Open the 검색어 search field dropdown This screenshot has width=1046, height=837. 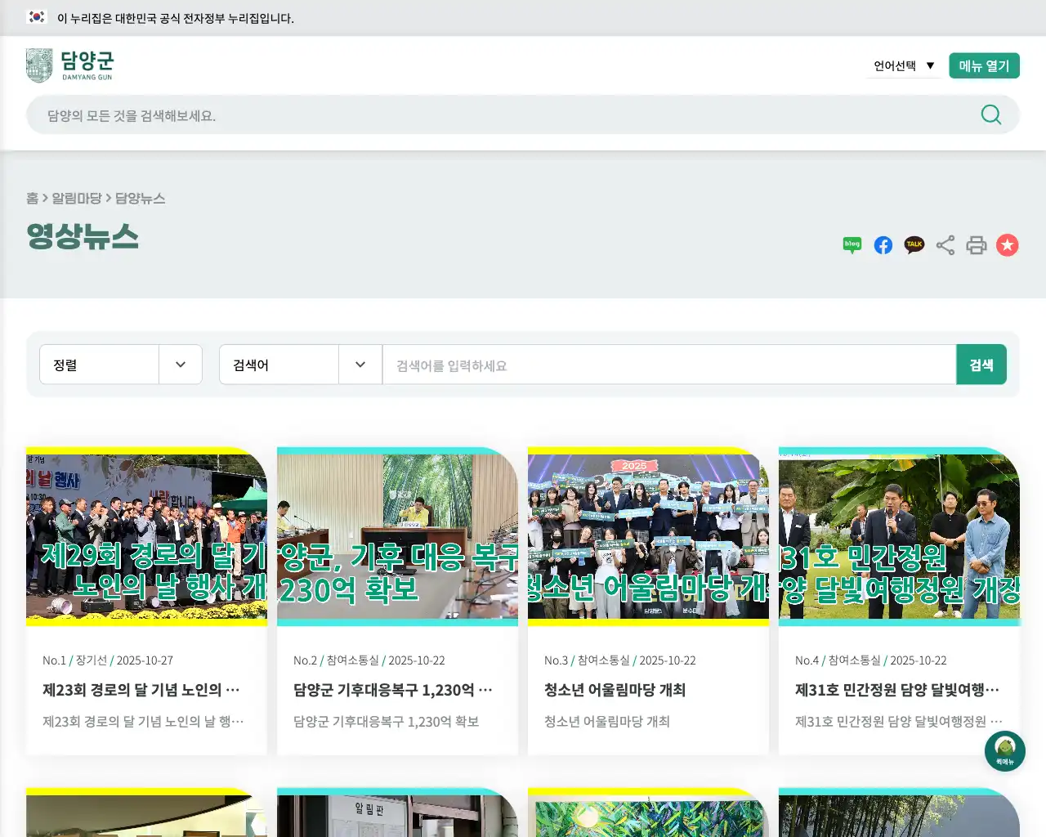point(300,365)
